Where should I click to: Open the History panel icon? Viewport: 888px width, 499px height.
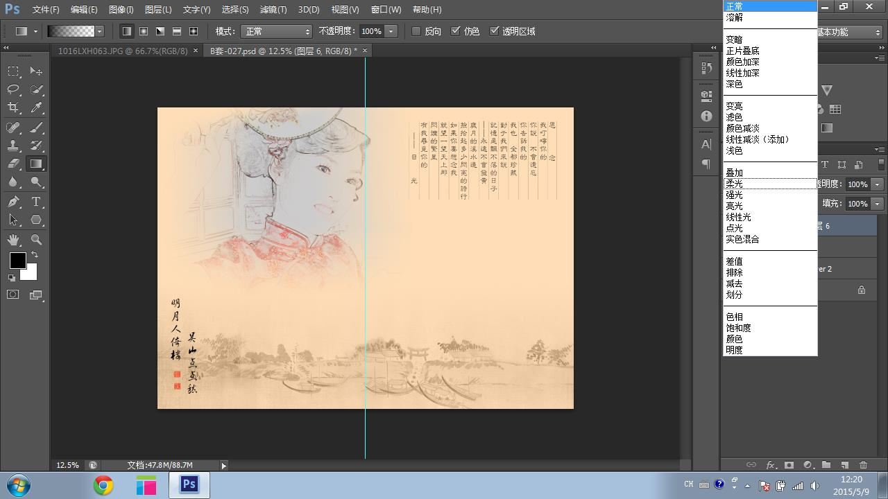[706, 67]
